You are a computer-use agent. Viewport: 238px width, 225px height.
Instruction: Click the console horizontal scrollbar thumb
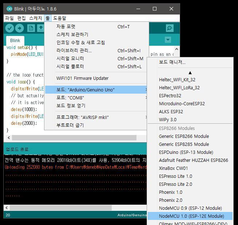(61, 208)
